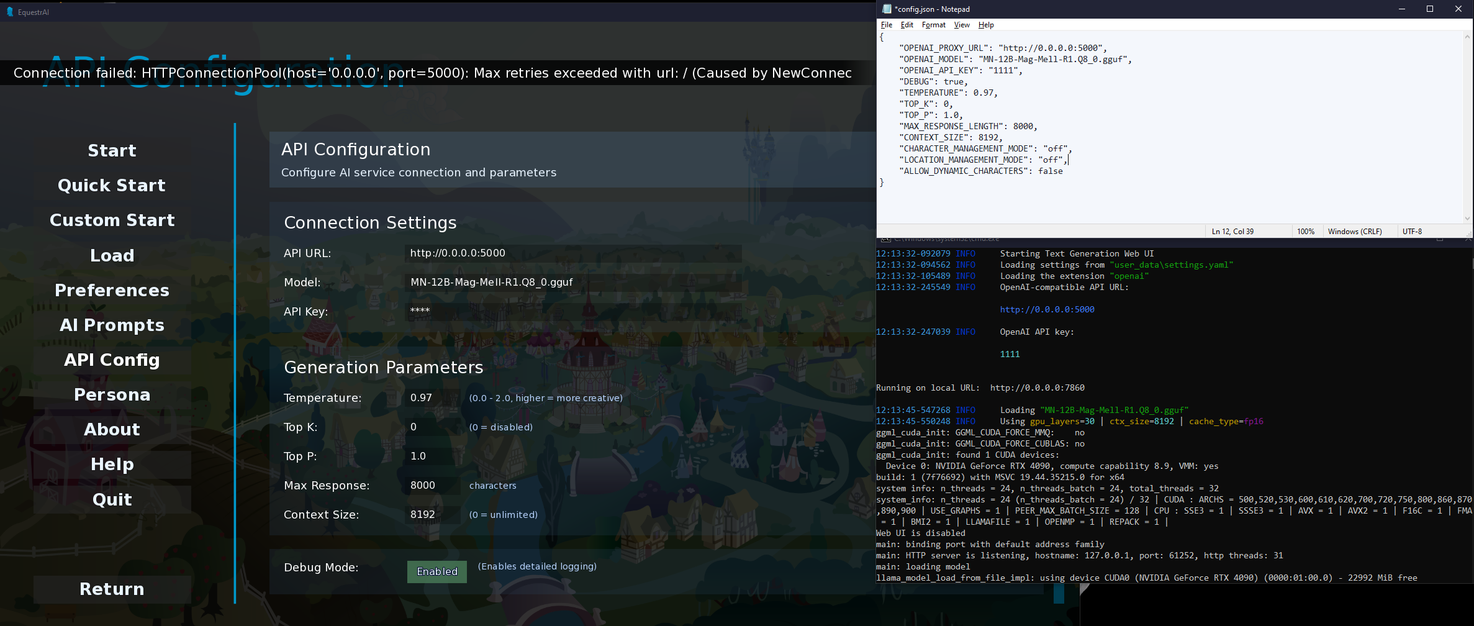Click the CONTEXT_SIZE line in Notepad
Image resolution: width=1474 pixels, height=626 pixels.
tap(951, 138)
